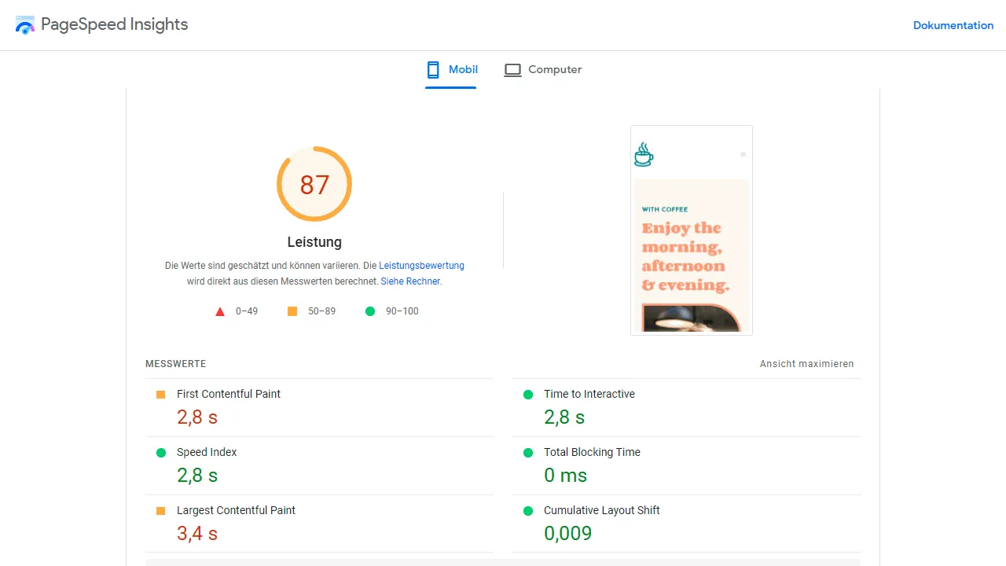Expand metrics with Ansicht maximieren
The image size is (1006, 566).
tap(806, 364)
